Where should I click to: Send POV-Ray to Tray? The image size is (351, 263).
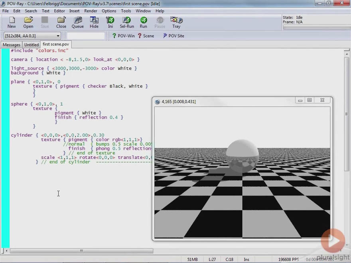176,22
